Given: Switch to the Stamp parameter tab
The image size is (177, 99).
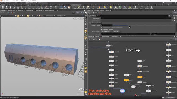Looking at the screenshot, I should pyautogui.click(x=94, y=23).
